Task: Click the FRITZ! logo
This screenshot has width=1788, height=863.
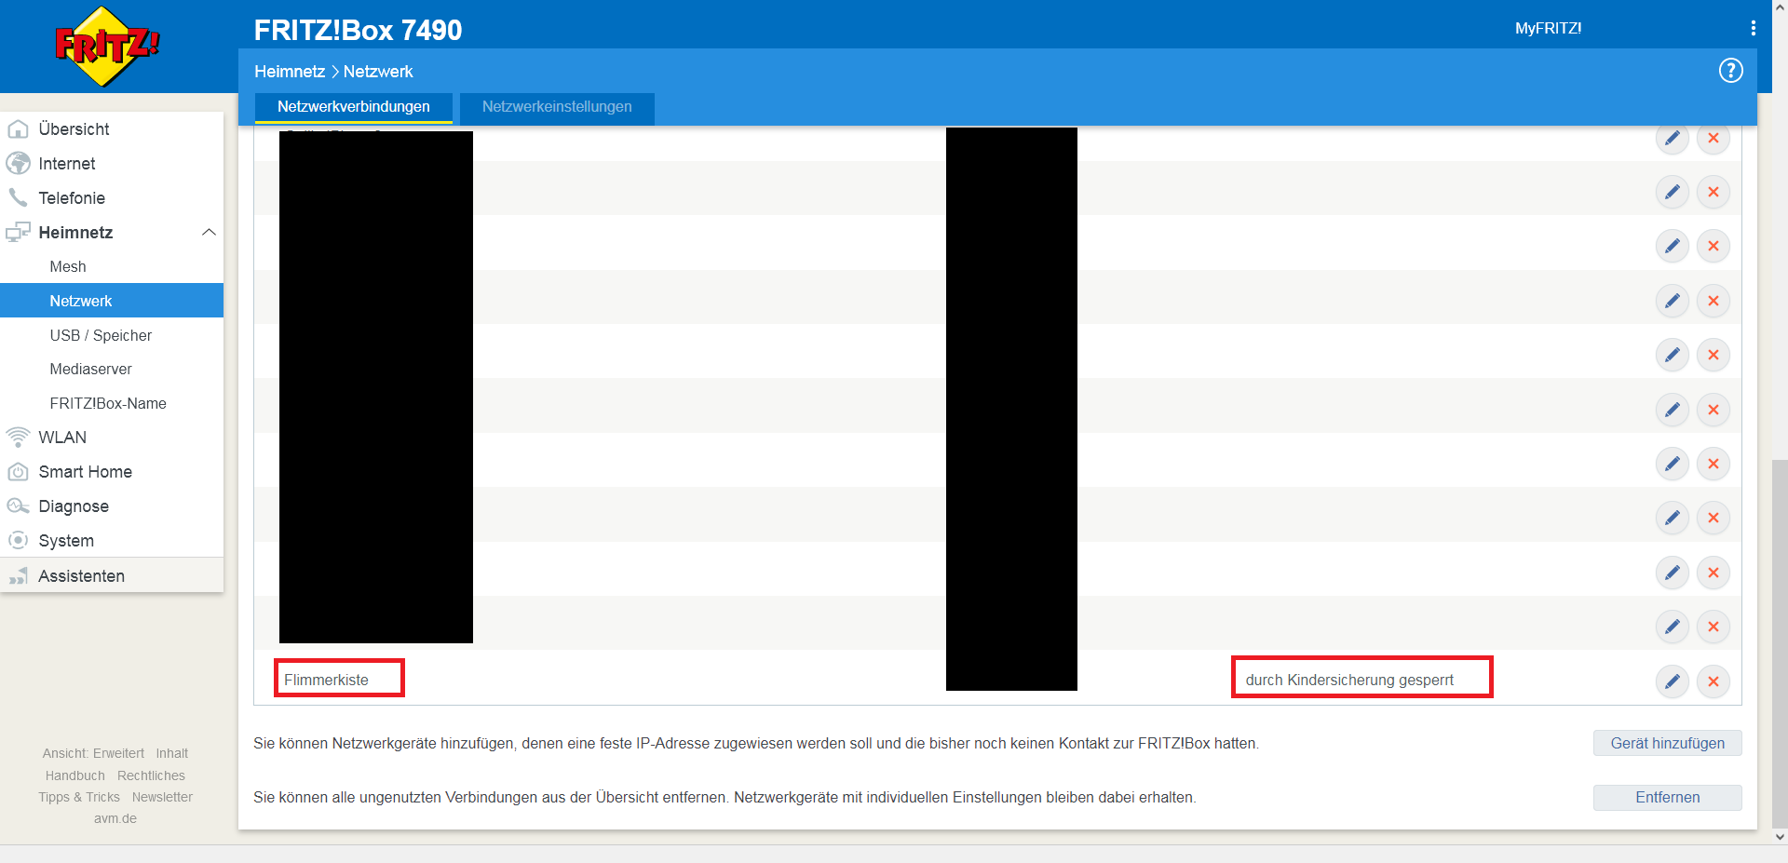Action: click(107, 47)
